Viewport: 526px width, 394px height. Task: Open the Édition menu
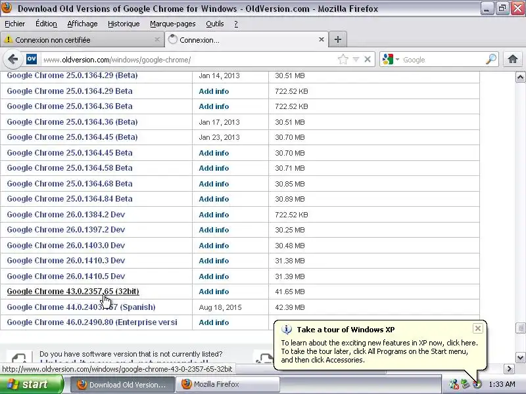pos(46,24)
